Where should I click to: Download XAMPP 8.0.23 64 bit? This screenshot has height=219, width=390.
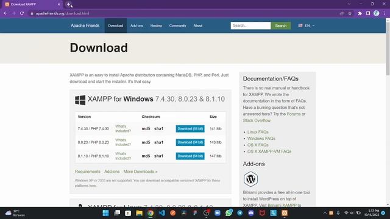[190, 142]
